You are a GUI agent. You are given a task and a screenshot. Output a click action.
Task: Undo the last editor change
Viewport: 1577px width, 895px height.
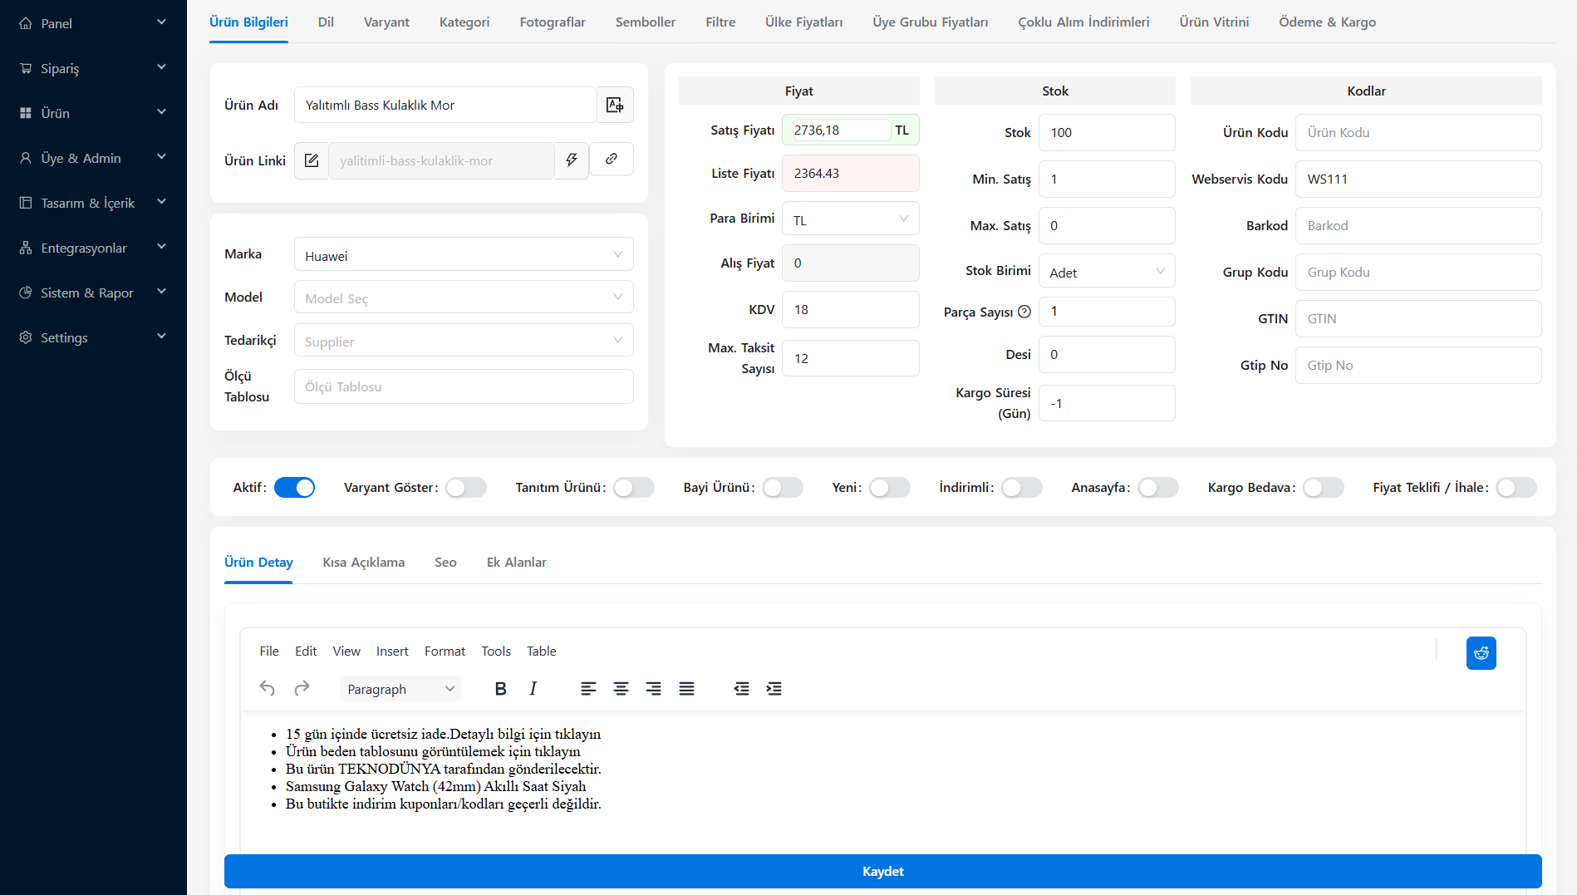click(x=267, y=688)
